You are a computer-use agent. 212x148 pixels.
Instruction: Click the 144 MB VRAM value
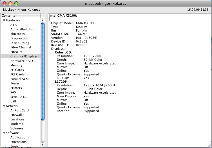tap(82, 34)
